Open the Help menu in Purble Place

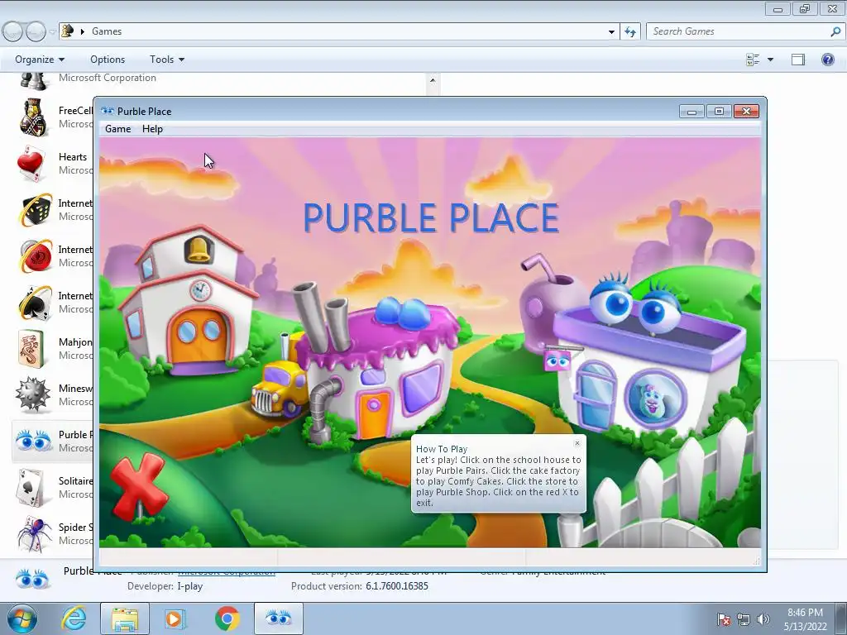pos(152,129)
